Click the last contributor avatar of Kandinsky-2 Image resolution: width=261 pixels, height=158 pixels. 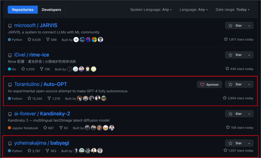[112, 128]
